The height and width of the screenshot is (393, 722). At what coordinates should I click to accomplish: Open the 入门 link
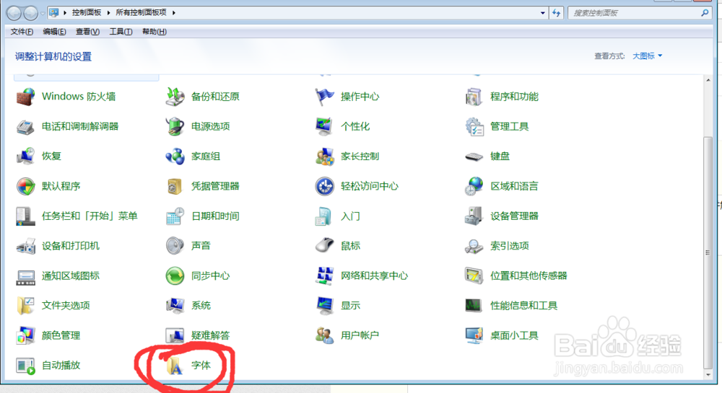(x=350, y=216)
